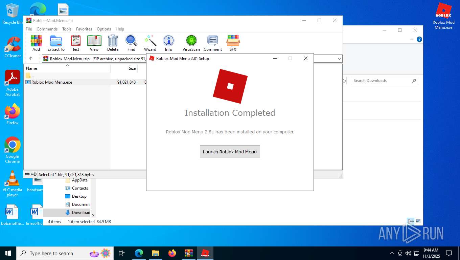This screenshot has width=460, height=260.
Task: Open the View file tool
Action: (x=94, y=43)
